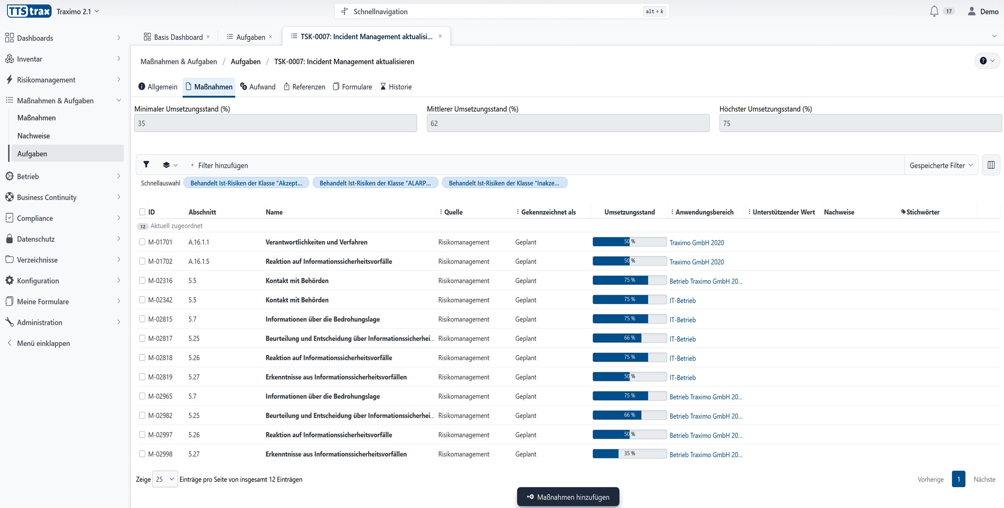Click the notification bell icon
This screenshot has height=508, width=1004.
(934, 11)
